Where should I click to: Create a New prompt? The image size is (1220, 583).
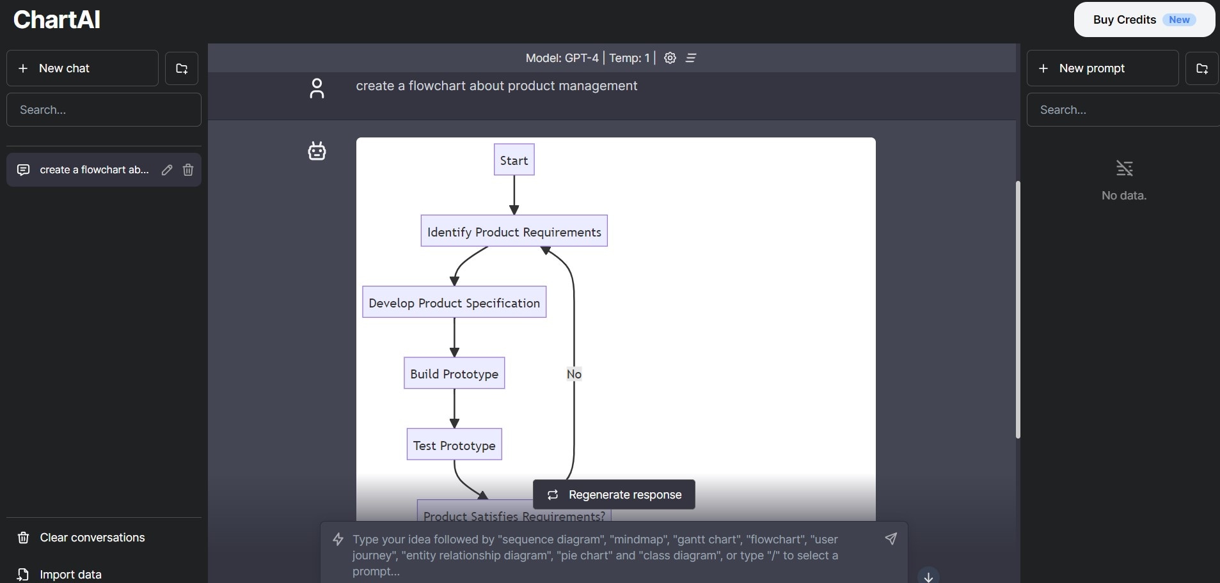(x=1102, y=68)
